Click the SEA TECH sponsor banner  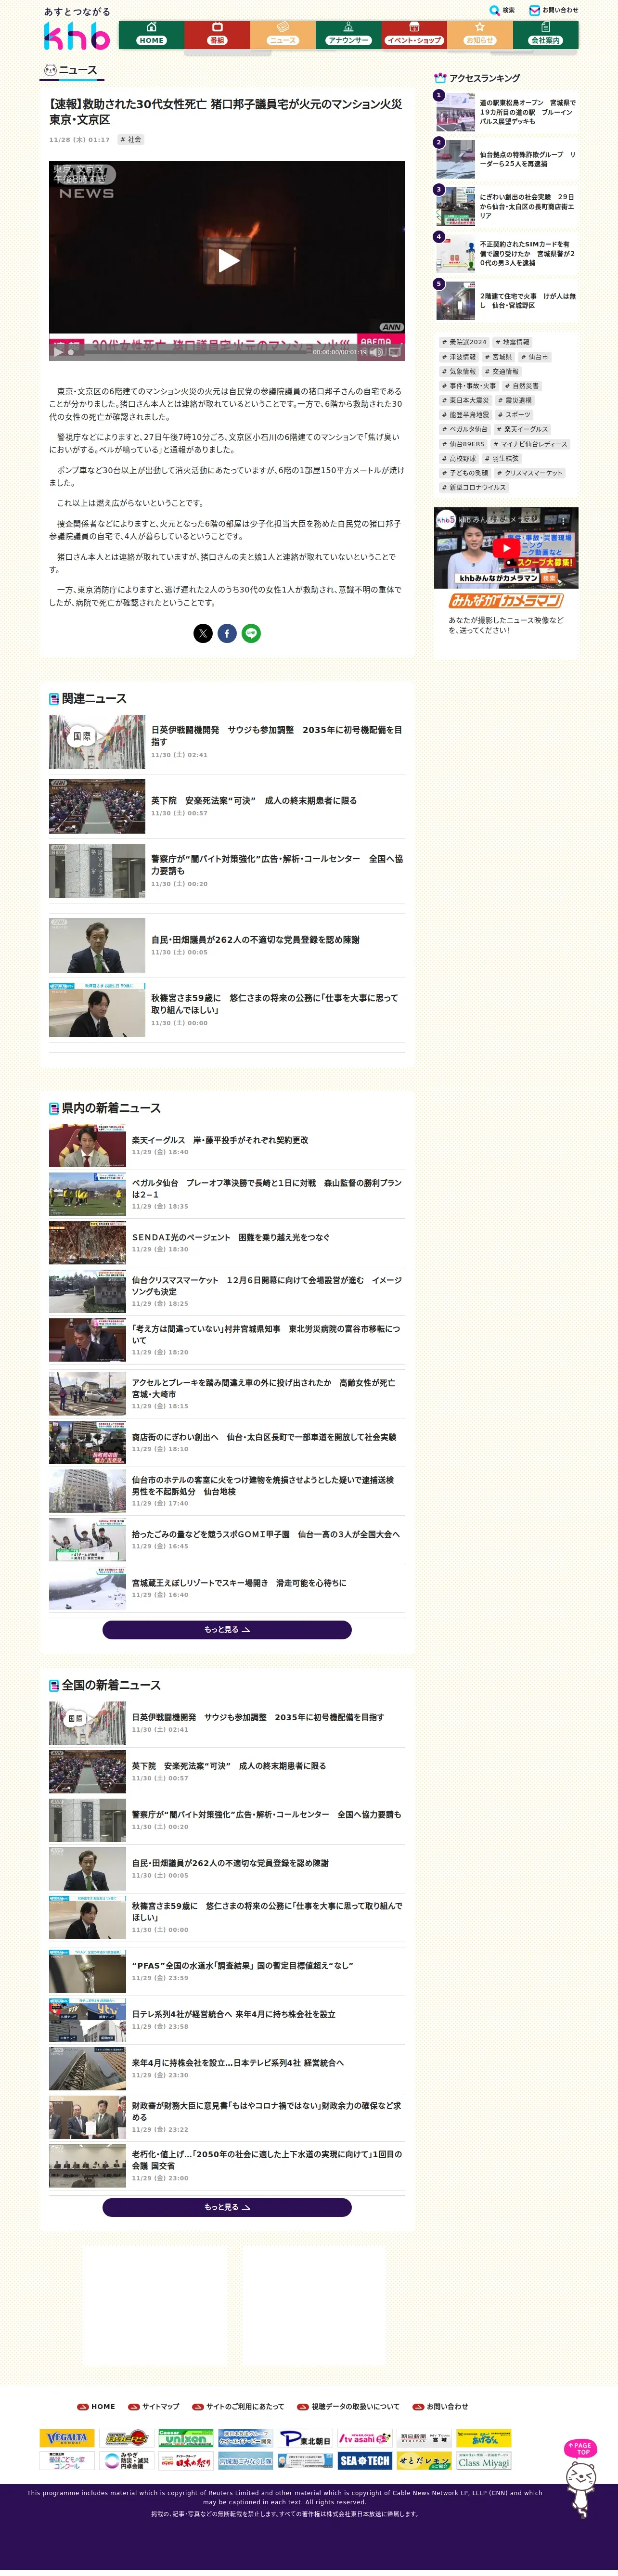coord(365,2461)
